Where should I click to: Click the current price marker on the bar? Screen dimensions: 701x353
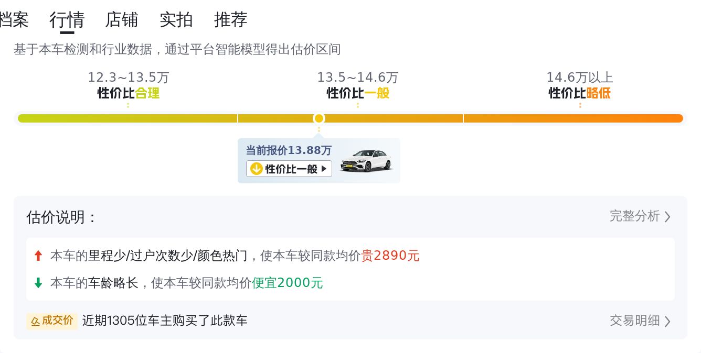pyautogui.click(x=319, y=118)
